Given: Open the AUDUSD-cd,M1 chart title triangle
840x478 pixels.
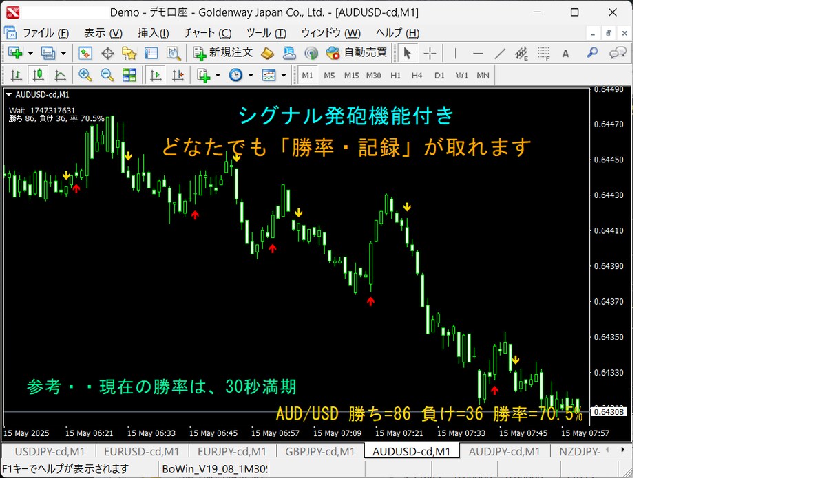Looking at the screenshot, I should point(8,95).
